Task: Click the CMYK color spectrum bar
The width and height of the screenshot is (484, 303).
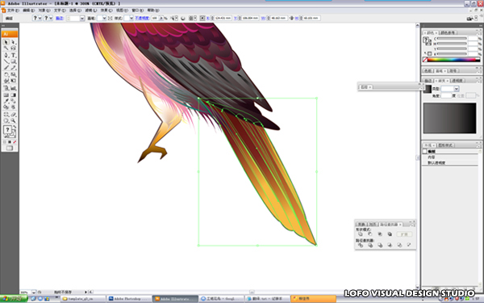Action: pos(453,60)
